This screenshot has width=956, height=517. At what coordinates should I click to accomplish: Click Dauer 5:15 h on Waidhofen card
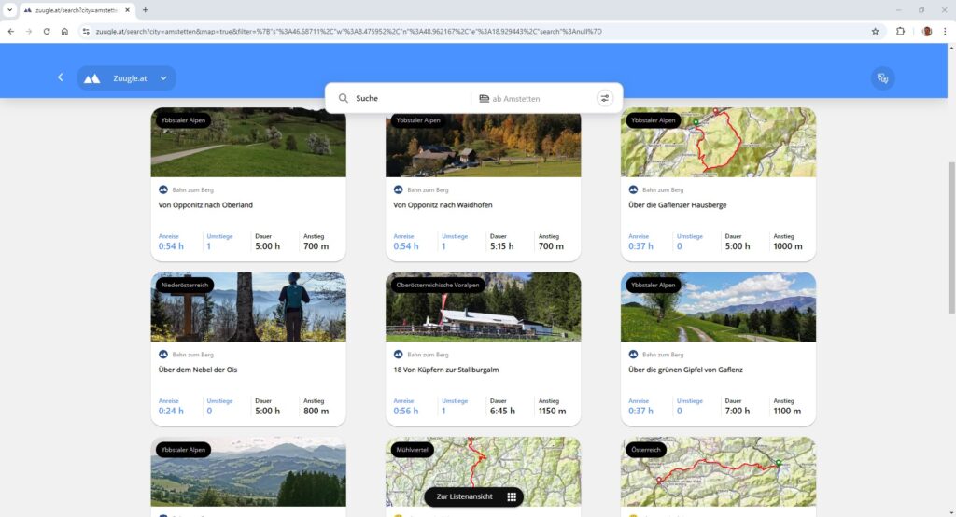click(x=501, y=242)
